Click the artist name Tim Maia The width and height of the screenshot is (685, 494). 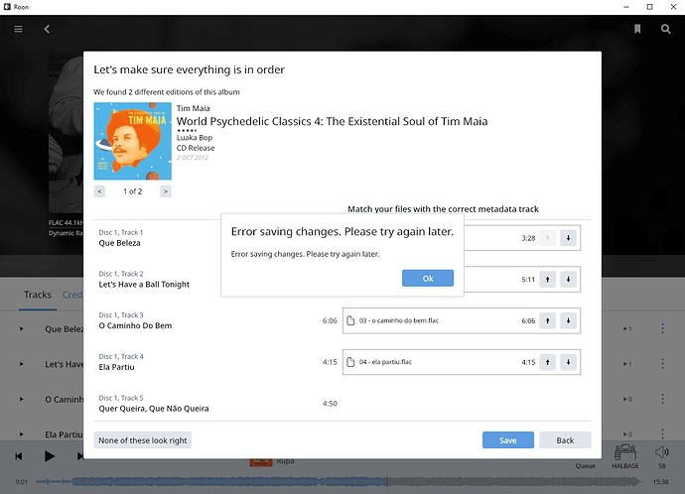coord(194,108)
